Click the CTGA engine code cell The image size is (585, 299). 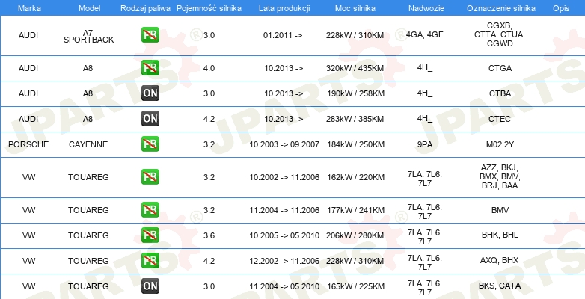coord(500,68)
